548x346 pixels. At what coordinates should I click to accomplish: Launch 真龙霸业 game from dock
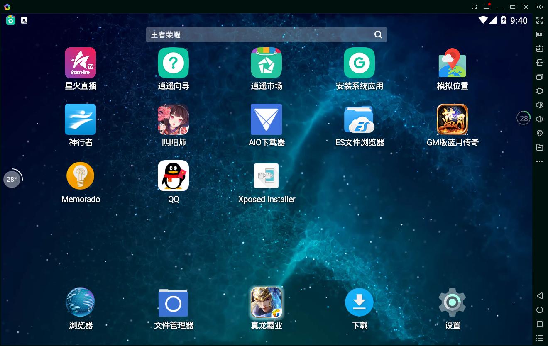pyautogui.click(x=267, y=302)
